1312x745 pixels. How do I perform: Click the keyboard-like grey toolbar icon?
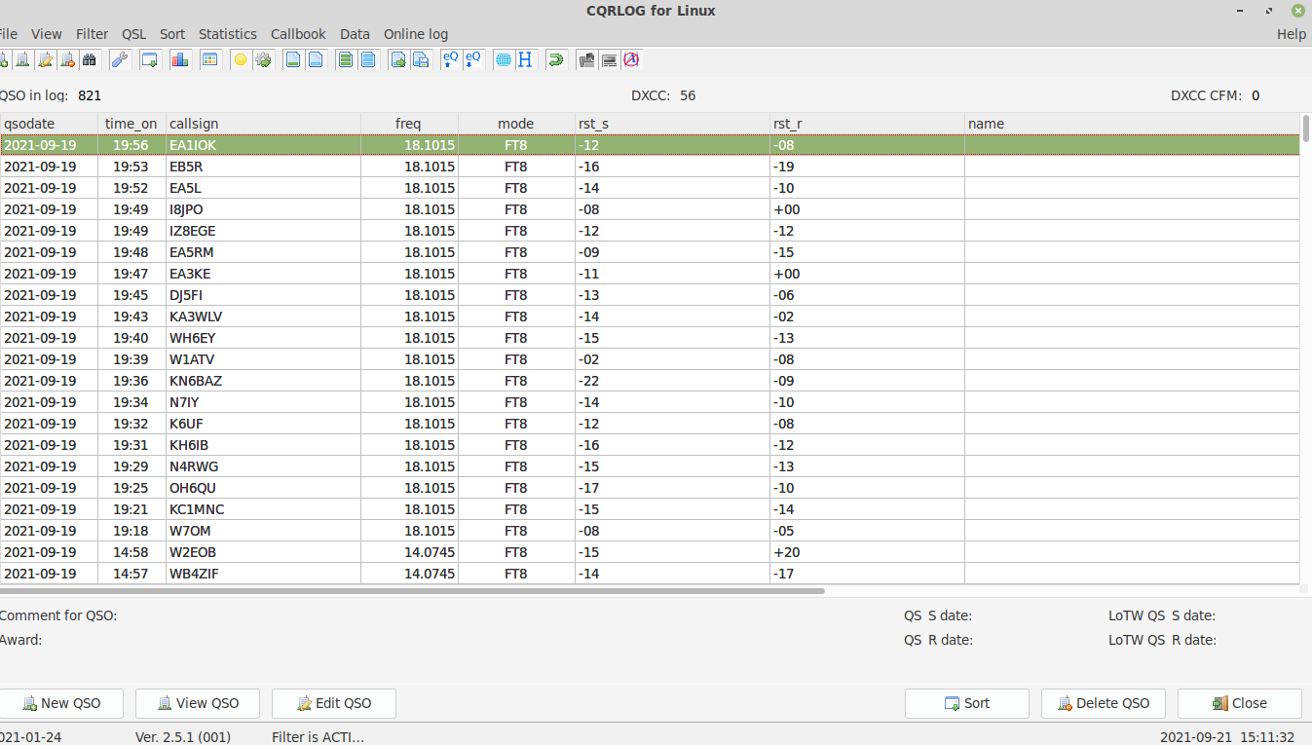[609, 59]
